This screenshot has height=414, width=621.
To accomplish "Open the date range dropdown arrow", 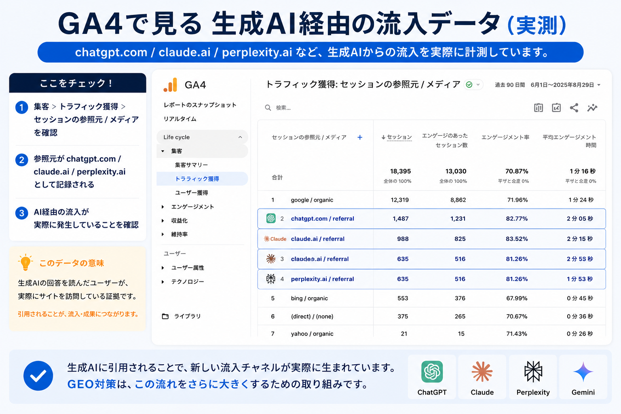I will (599, 85).
